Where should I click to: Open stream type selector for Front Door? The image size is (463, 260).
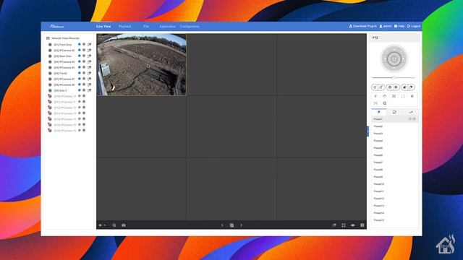pos(89,45)
